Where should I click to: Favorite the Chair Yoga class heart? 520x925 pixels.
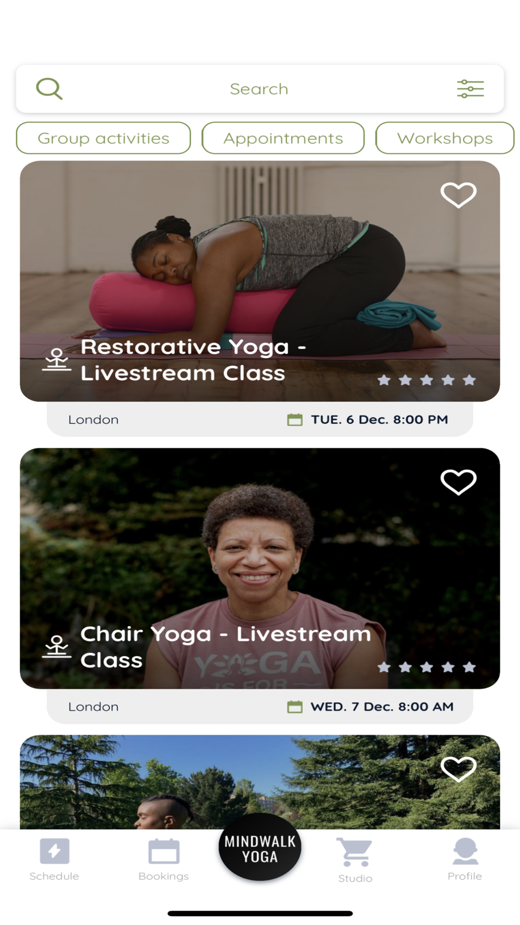(x=458, y=482)
